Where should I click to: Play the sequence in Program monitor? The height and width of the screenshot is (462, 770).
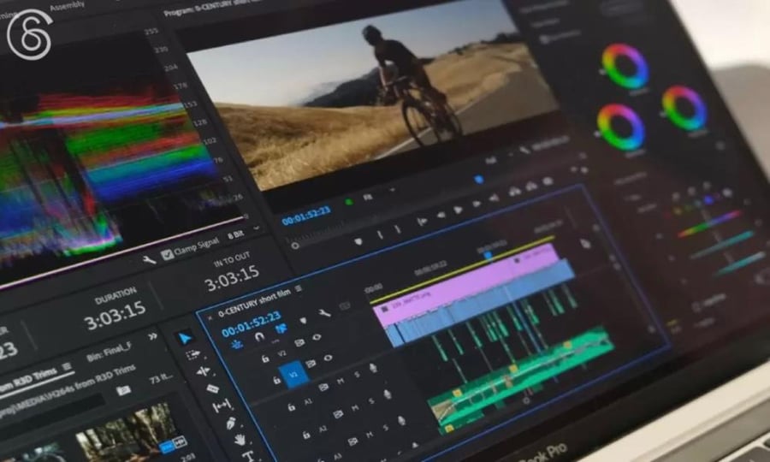coord(459,210)
